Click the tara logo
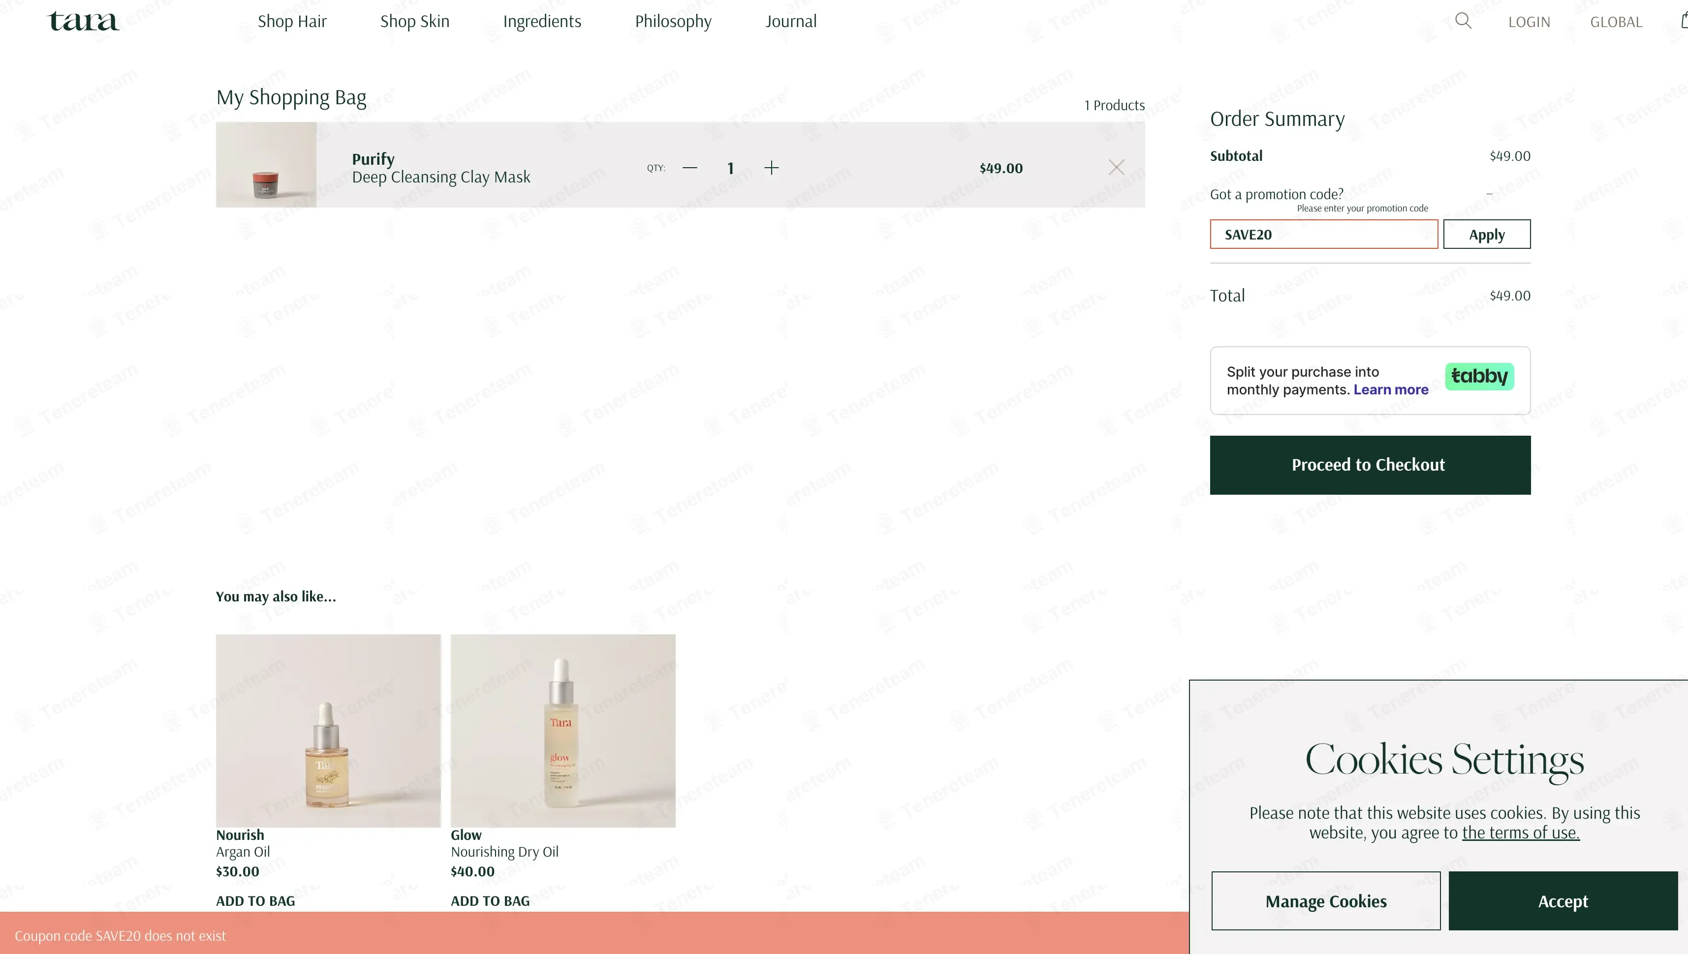1688x954 pixels. (83, 21)
